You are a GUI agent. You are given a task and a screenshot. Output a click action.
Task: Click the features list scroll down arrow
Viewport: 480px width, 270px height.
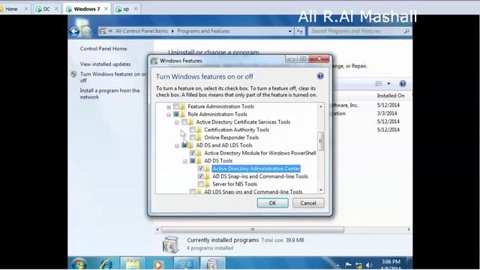[321, 190]
